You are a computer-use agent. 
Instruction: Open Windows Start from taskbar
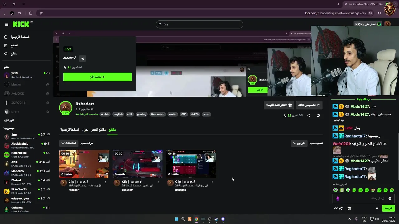176,219
